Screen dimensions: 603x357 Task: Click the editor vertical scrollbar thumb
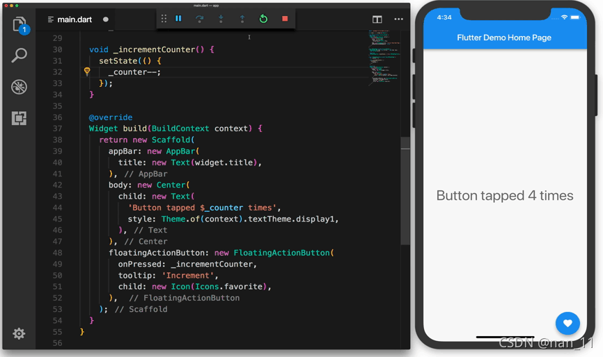click(x=405, y=190)
